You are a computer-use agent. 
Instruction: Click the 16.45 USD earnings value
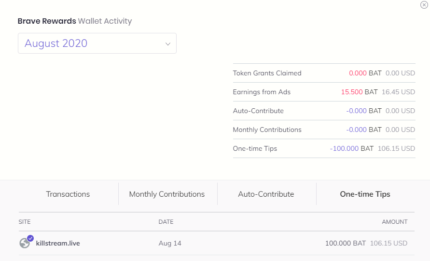coord(399,92)
